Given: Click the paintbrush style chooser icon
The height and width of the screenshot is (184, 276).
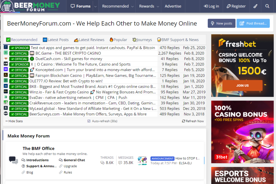Looking at the screenshot, I should [255, 6].
